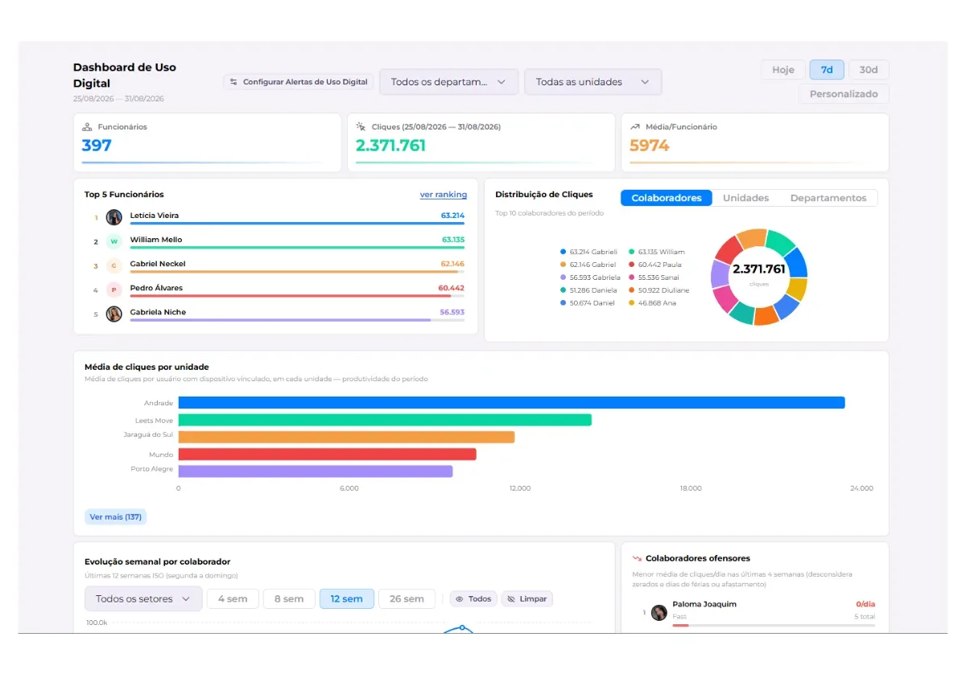This screenshot has width=966, height=674.
Task: Click the Ver mais (137) button
Action: coord(116,517)
